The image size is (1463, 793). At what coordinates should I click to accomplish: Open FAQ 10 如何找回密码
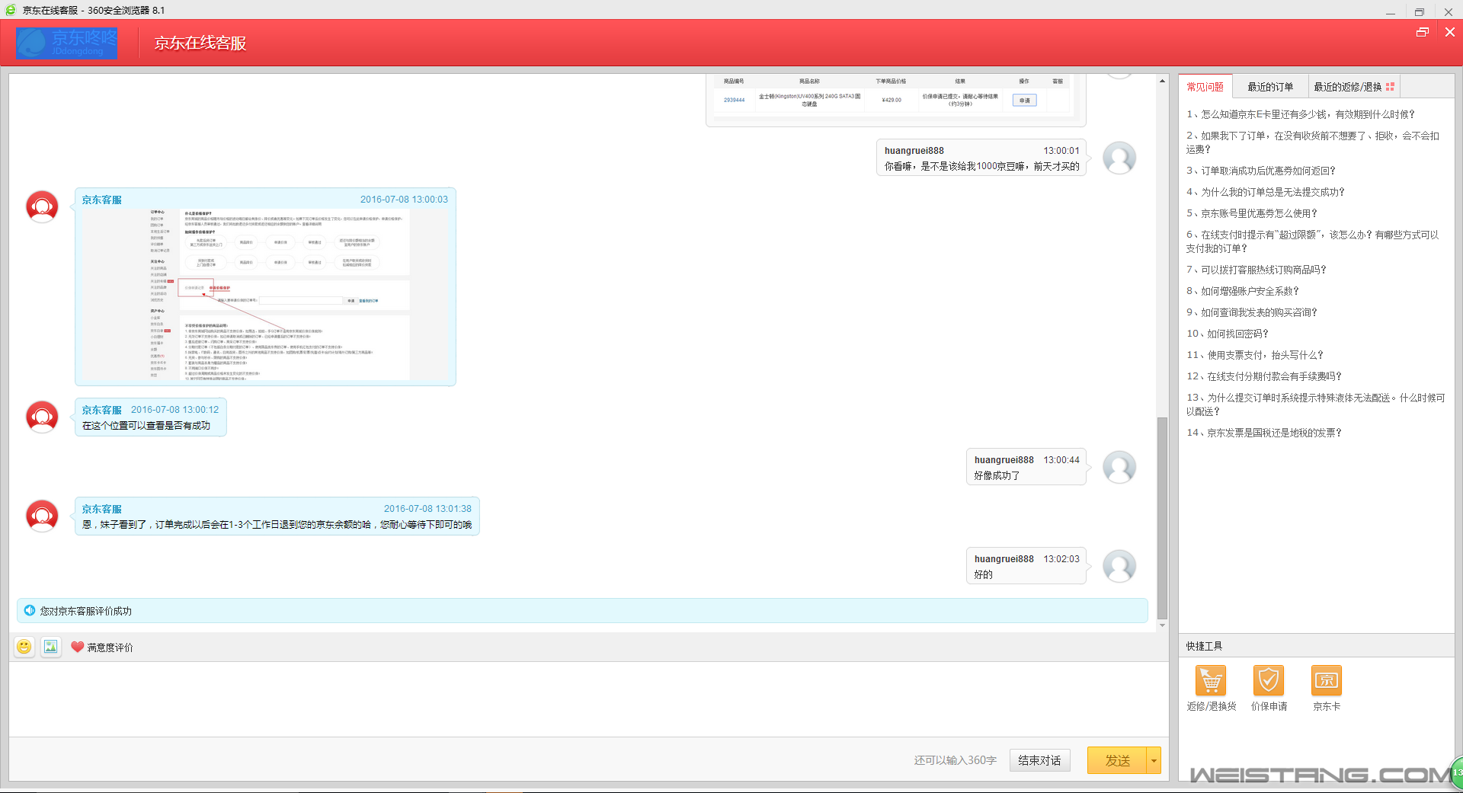[x=1227, y=334]
